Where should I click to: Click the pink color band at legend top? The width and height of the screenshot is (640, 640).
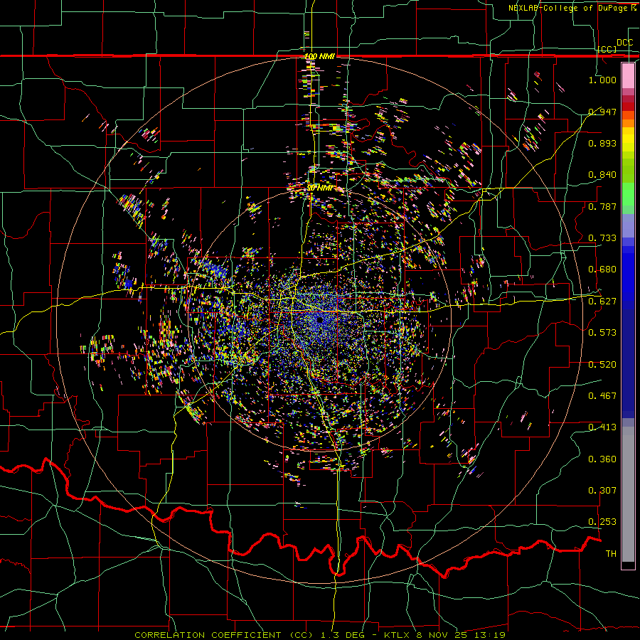coord(628,76)
